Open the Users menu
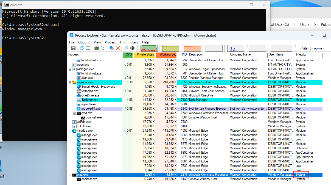 click(x=134, y=42)
